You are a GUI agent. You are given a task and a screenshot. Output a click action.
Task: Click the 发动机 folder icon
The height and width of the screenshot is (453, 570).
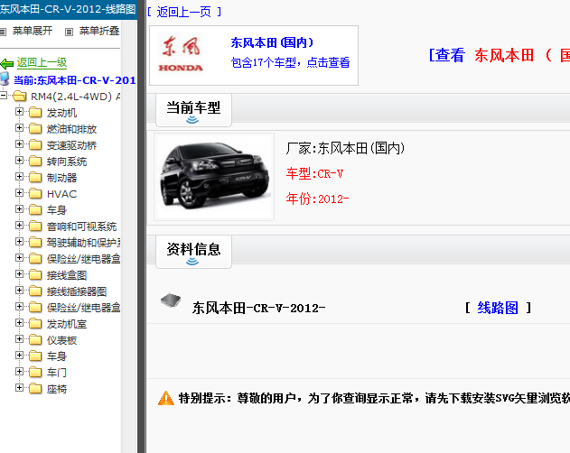(x=35, y=113)
